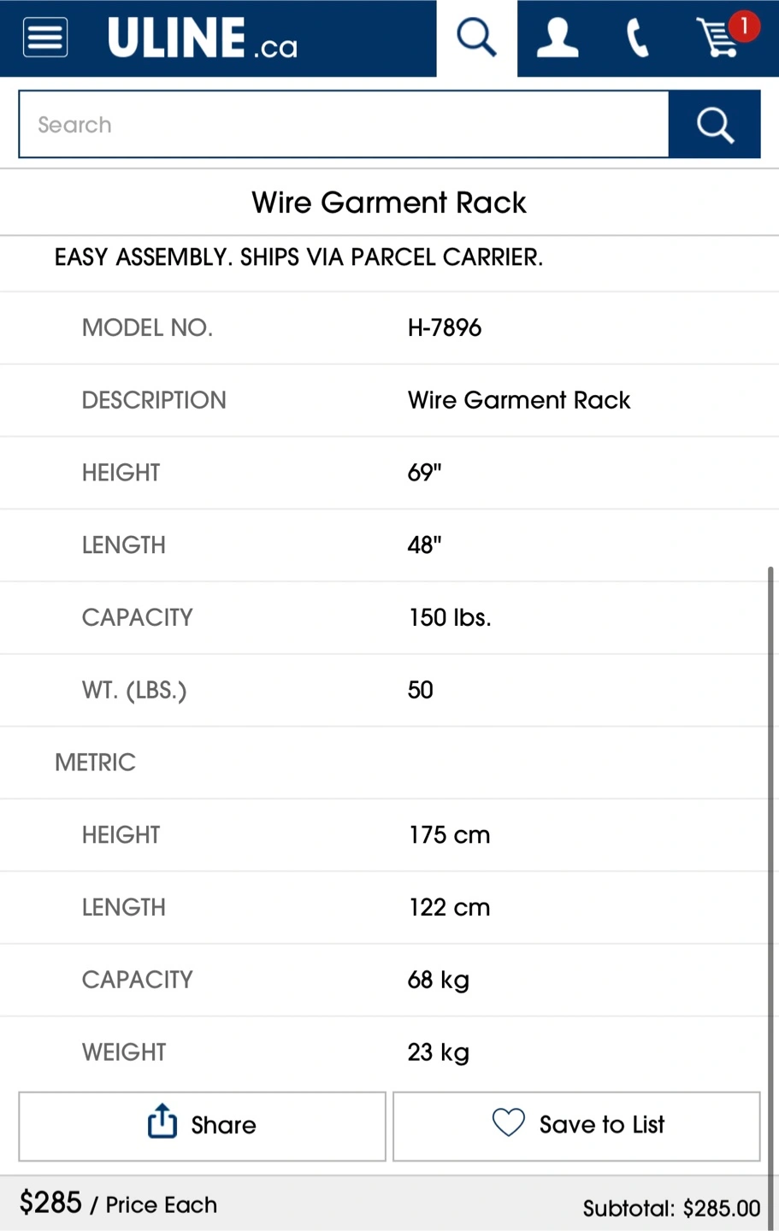
Task: Select the H-7896 model number value
Action: [x=445, y=328]
